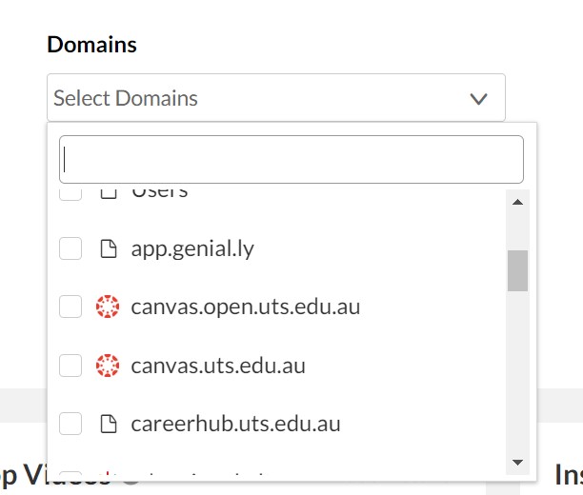The height and width of the screenshot is (495, 583).
Task: Tick the checkbox next to app.genial.ly
Action: tap(70, 249)
